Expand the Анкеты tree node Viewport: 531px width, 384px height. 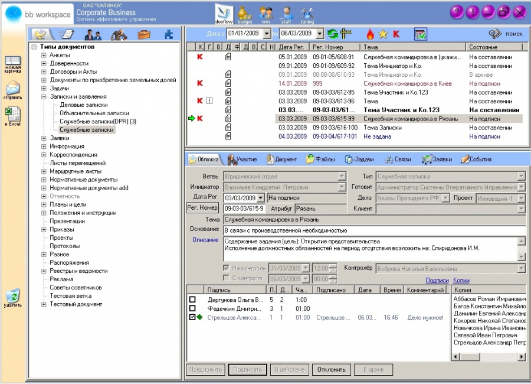44,55
